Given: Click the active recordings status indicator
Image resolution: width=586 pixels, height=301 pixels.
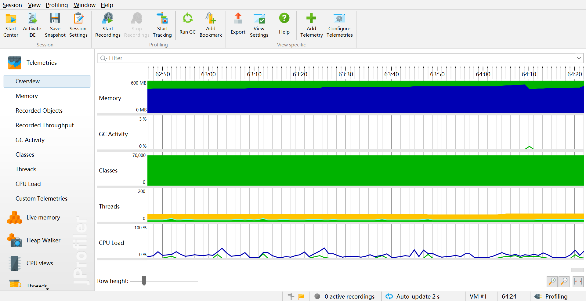Looking at the screenshot, I should (344, 296).
